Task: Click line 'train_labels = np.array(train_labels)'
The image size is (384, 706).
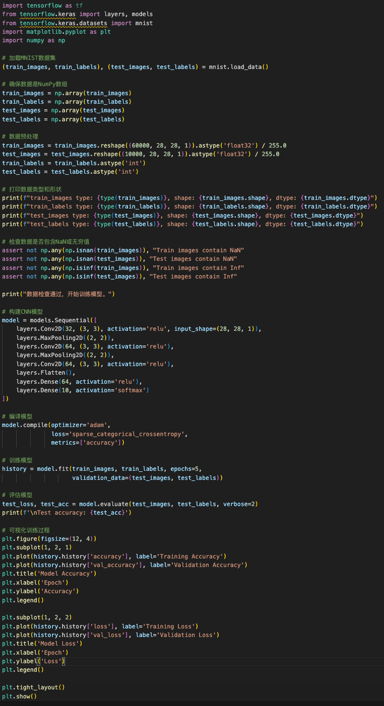Action: tap(67, 102)
